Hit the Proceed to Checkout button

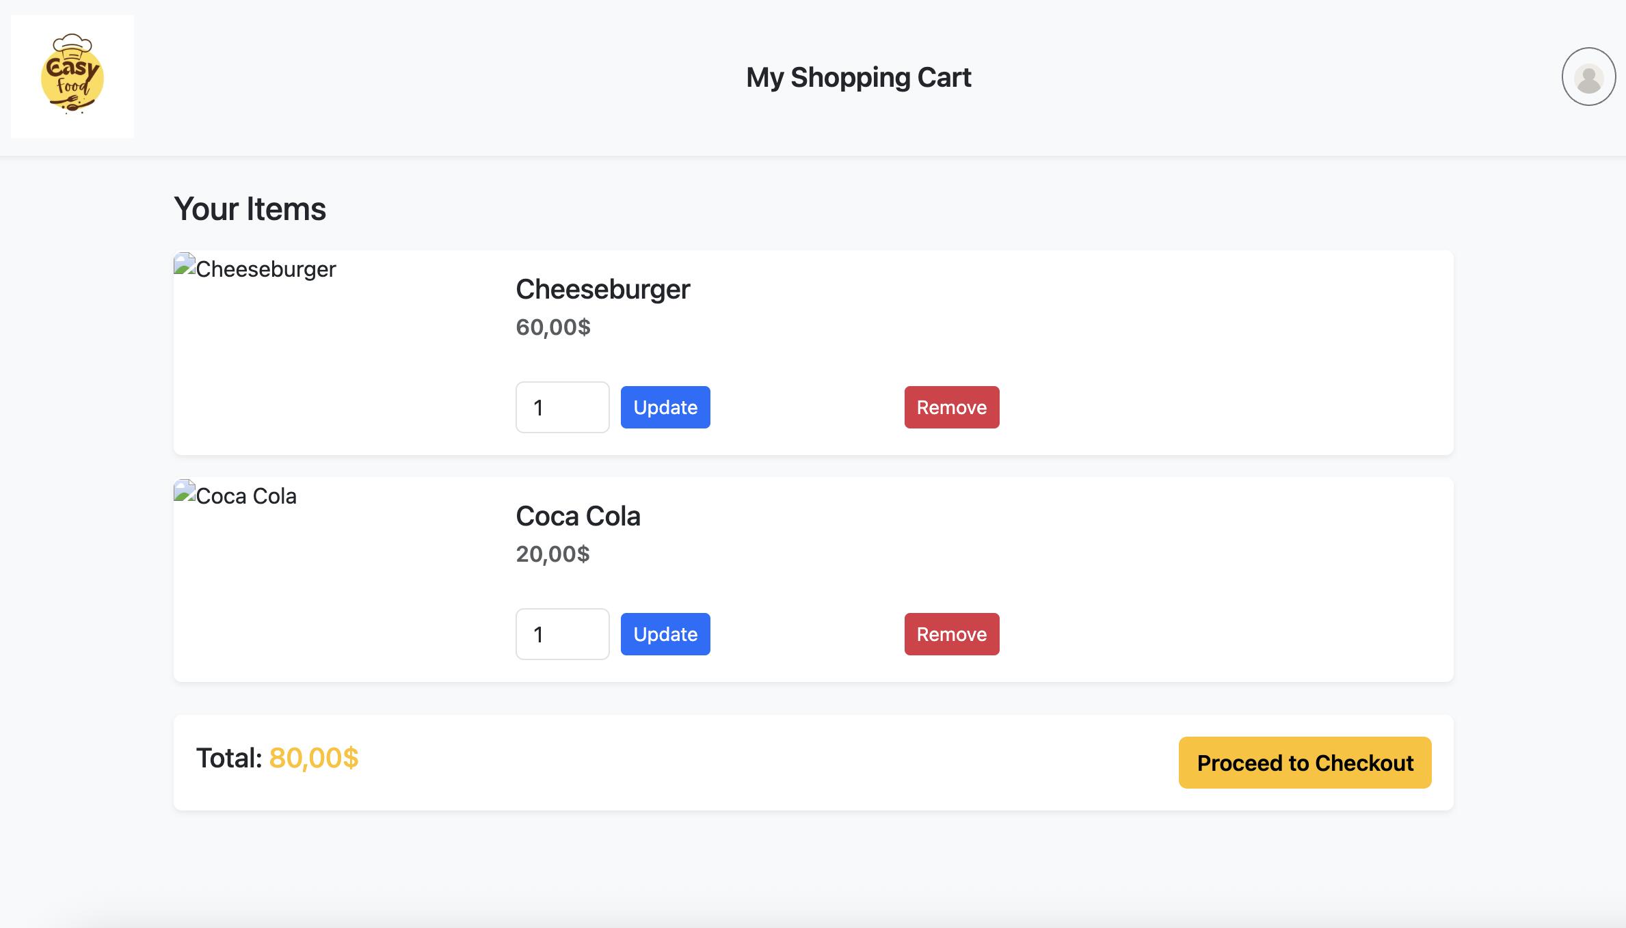[1305, 763]
